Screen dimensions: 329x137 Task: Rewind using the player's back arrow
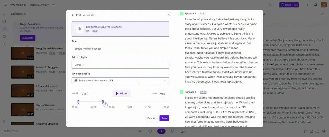(x=150, y=131)
